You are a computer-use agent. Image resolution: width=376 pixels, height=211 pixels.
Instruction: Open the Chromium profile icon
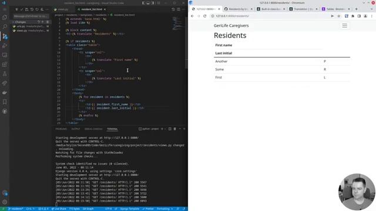[365, 16]
